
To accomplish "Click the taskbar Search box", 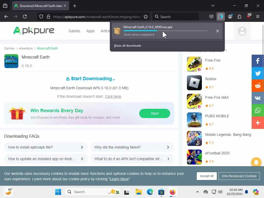I will coord(93,192).
